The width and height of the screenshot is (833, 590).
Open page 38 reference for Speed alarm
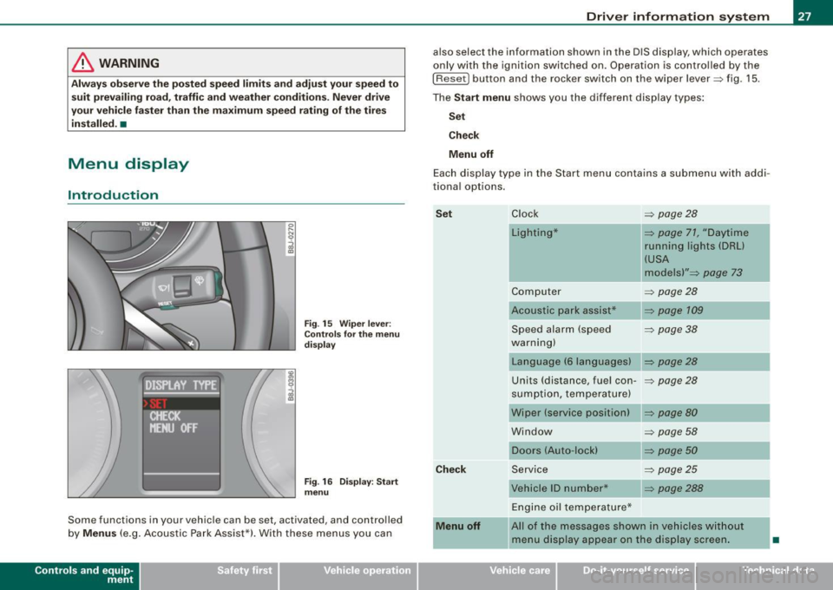(x=671, y=329)
